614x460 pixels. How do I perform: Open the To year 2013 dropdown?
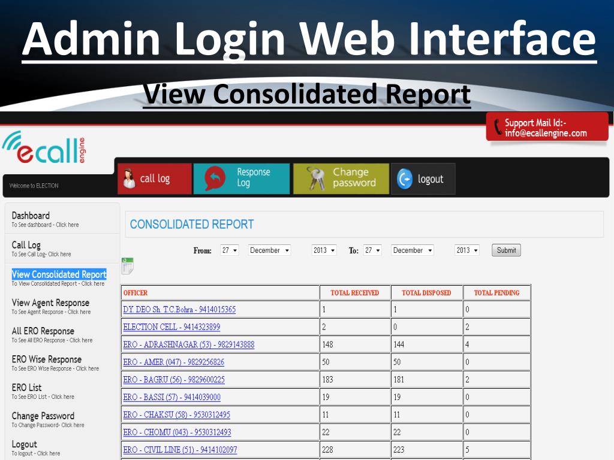[x=466, y=250]
